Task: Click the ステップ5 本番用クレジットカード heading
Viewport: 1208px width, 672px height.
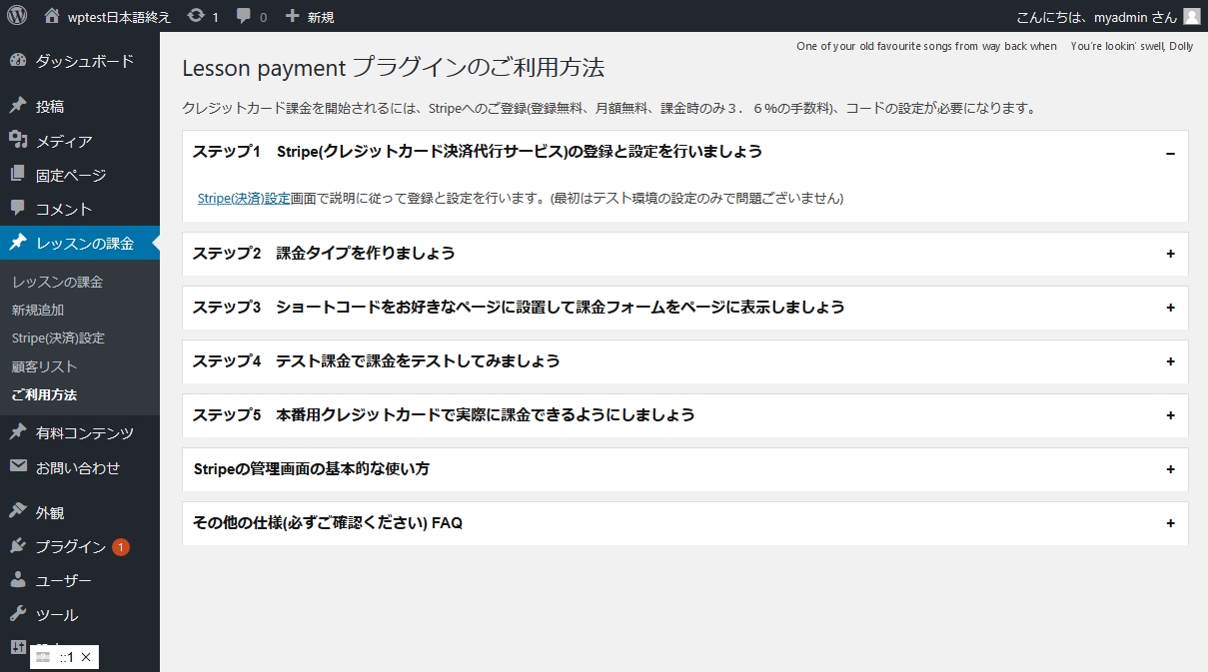Action: click(x=444, y=415)
